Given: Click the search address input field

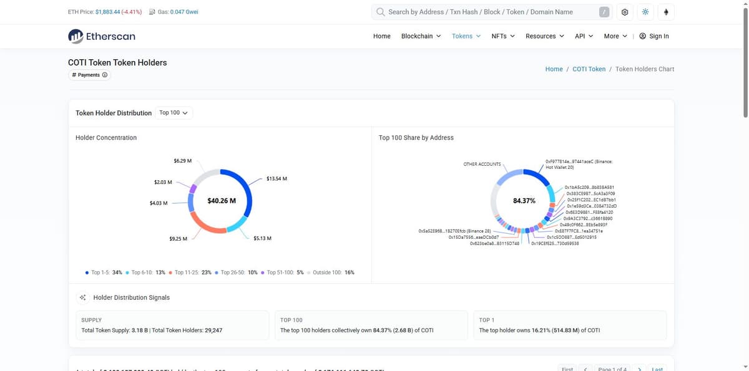Looking at the screenshot, I should [x=491, y=12].
